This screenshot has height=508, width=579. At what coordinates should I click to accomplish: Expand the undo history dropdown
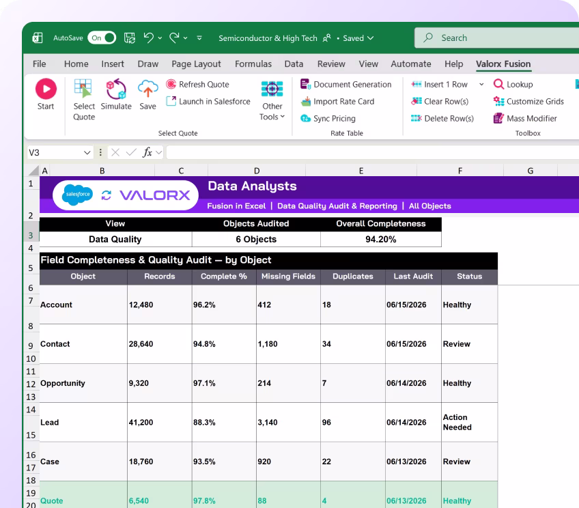(x=160, y=38)
